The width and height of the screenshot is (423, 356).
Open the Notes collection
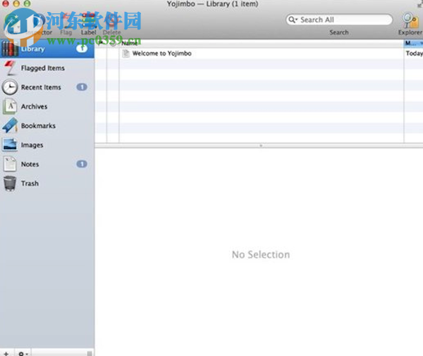(47, 164)
